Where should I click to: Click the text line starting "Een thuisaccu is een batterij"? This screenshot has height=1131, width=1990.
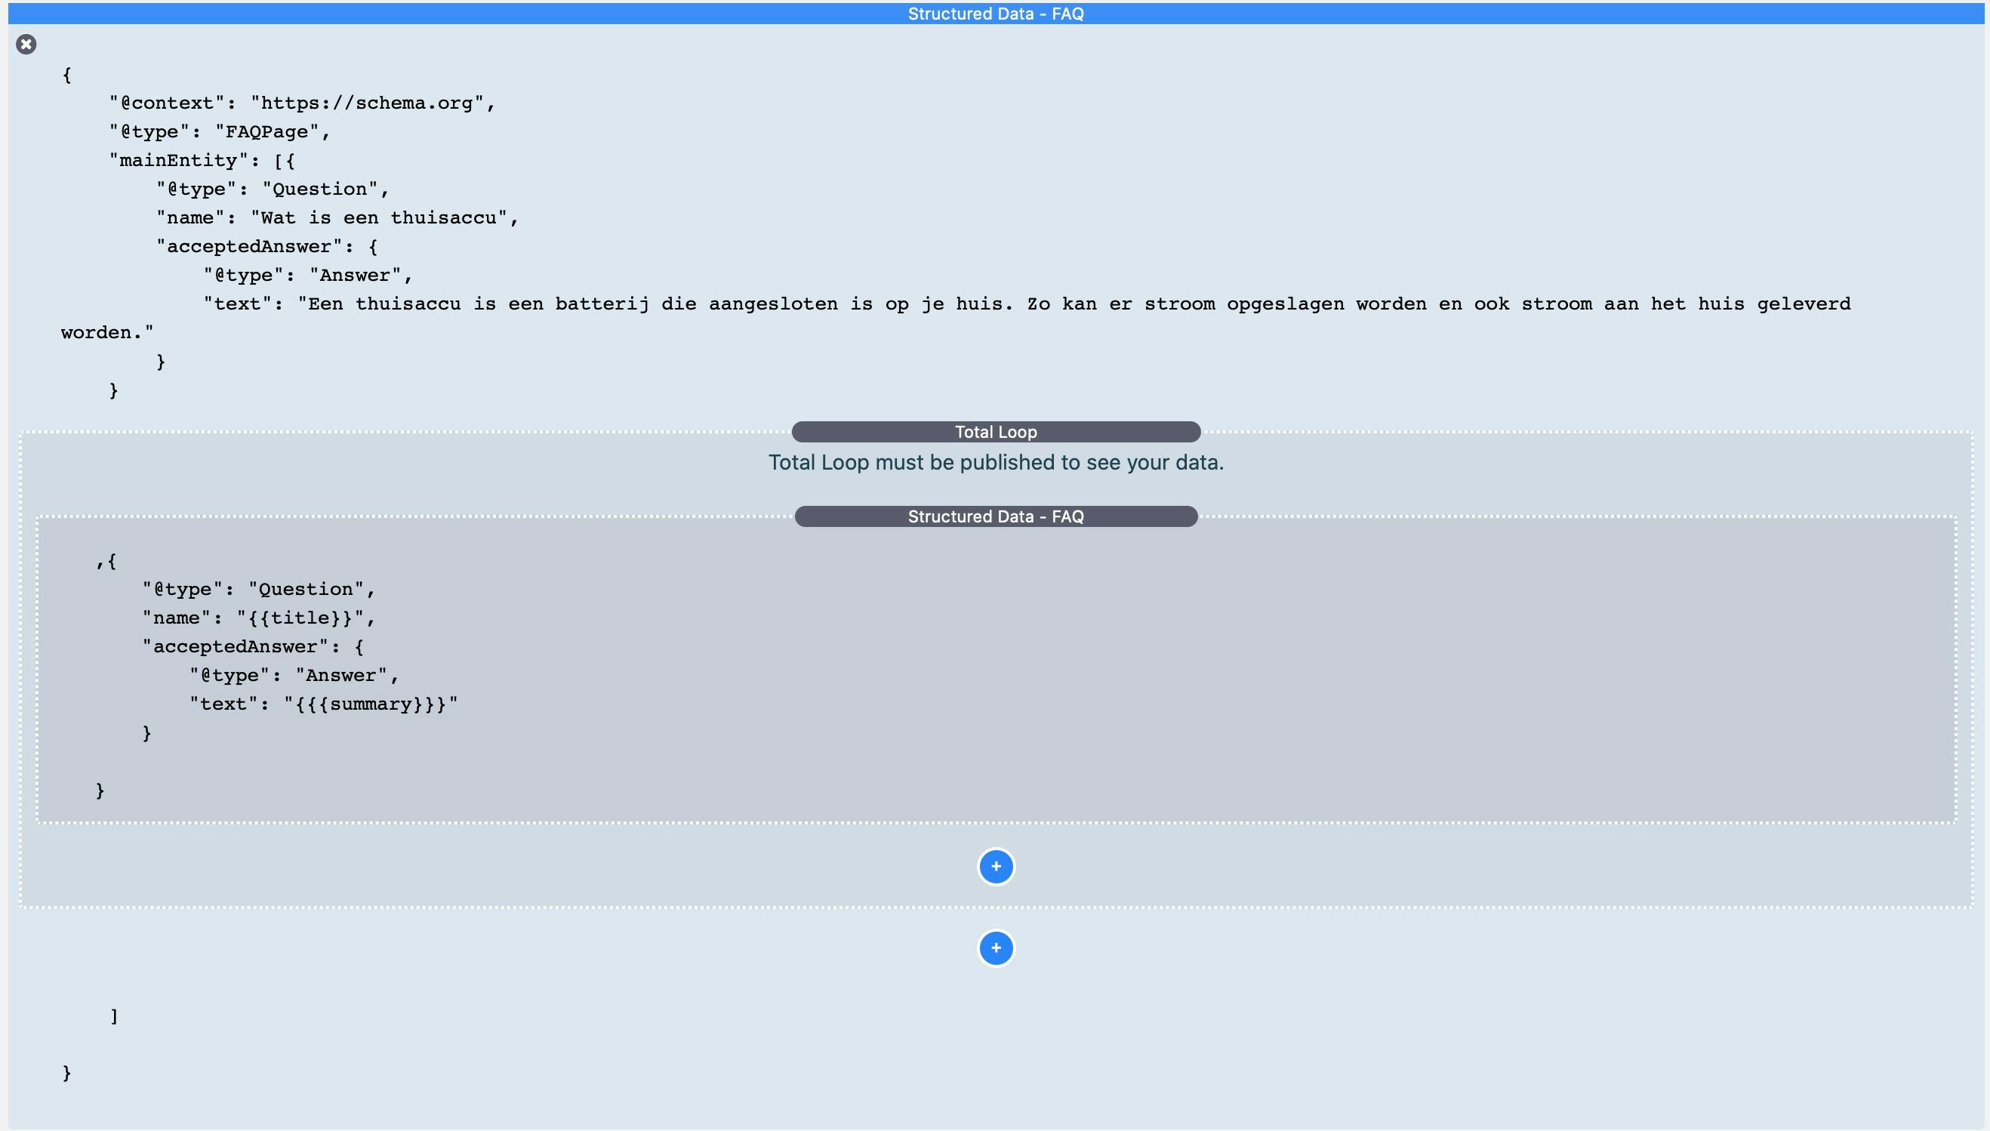1027,304
